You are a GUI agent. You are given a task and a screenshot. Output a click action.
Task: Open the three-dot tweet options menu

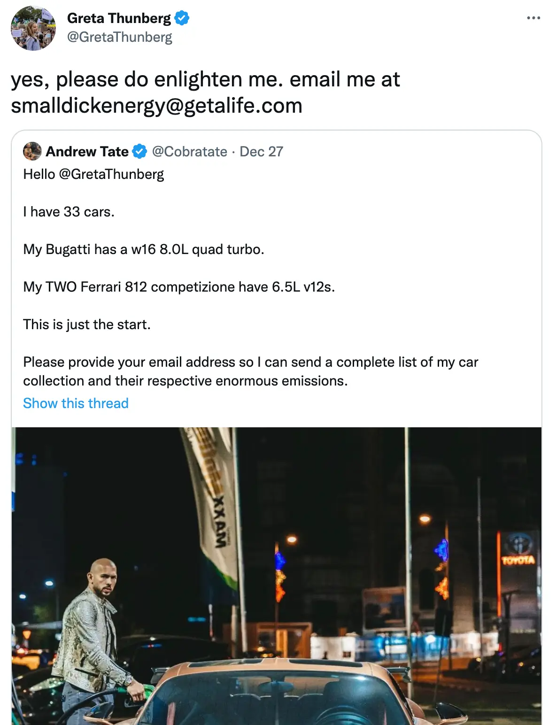[x=533, y=17]
